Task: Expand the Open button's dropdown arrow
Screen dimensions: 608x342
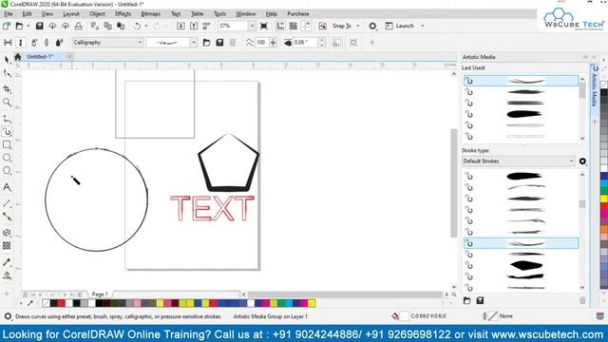Action: 28,26
